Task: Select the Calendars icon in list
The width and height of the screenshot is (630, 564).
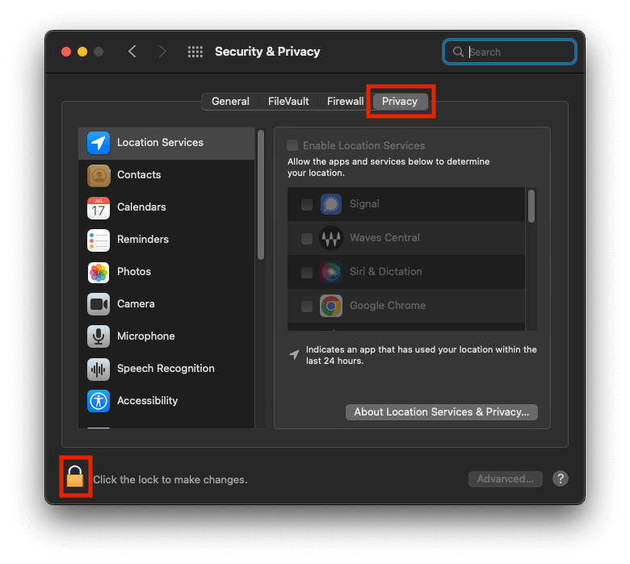Action: pos(99,207)
